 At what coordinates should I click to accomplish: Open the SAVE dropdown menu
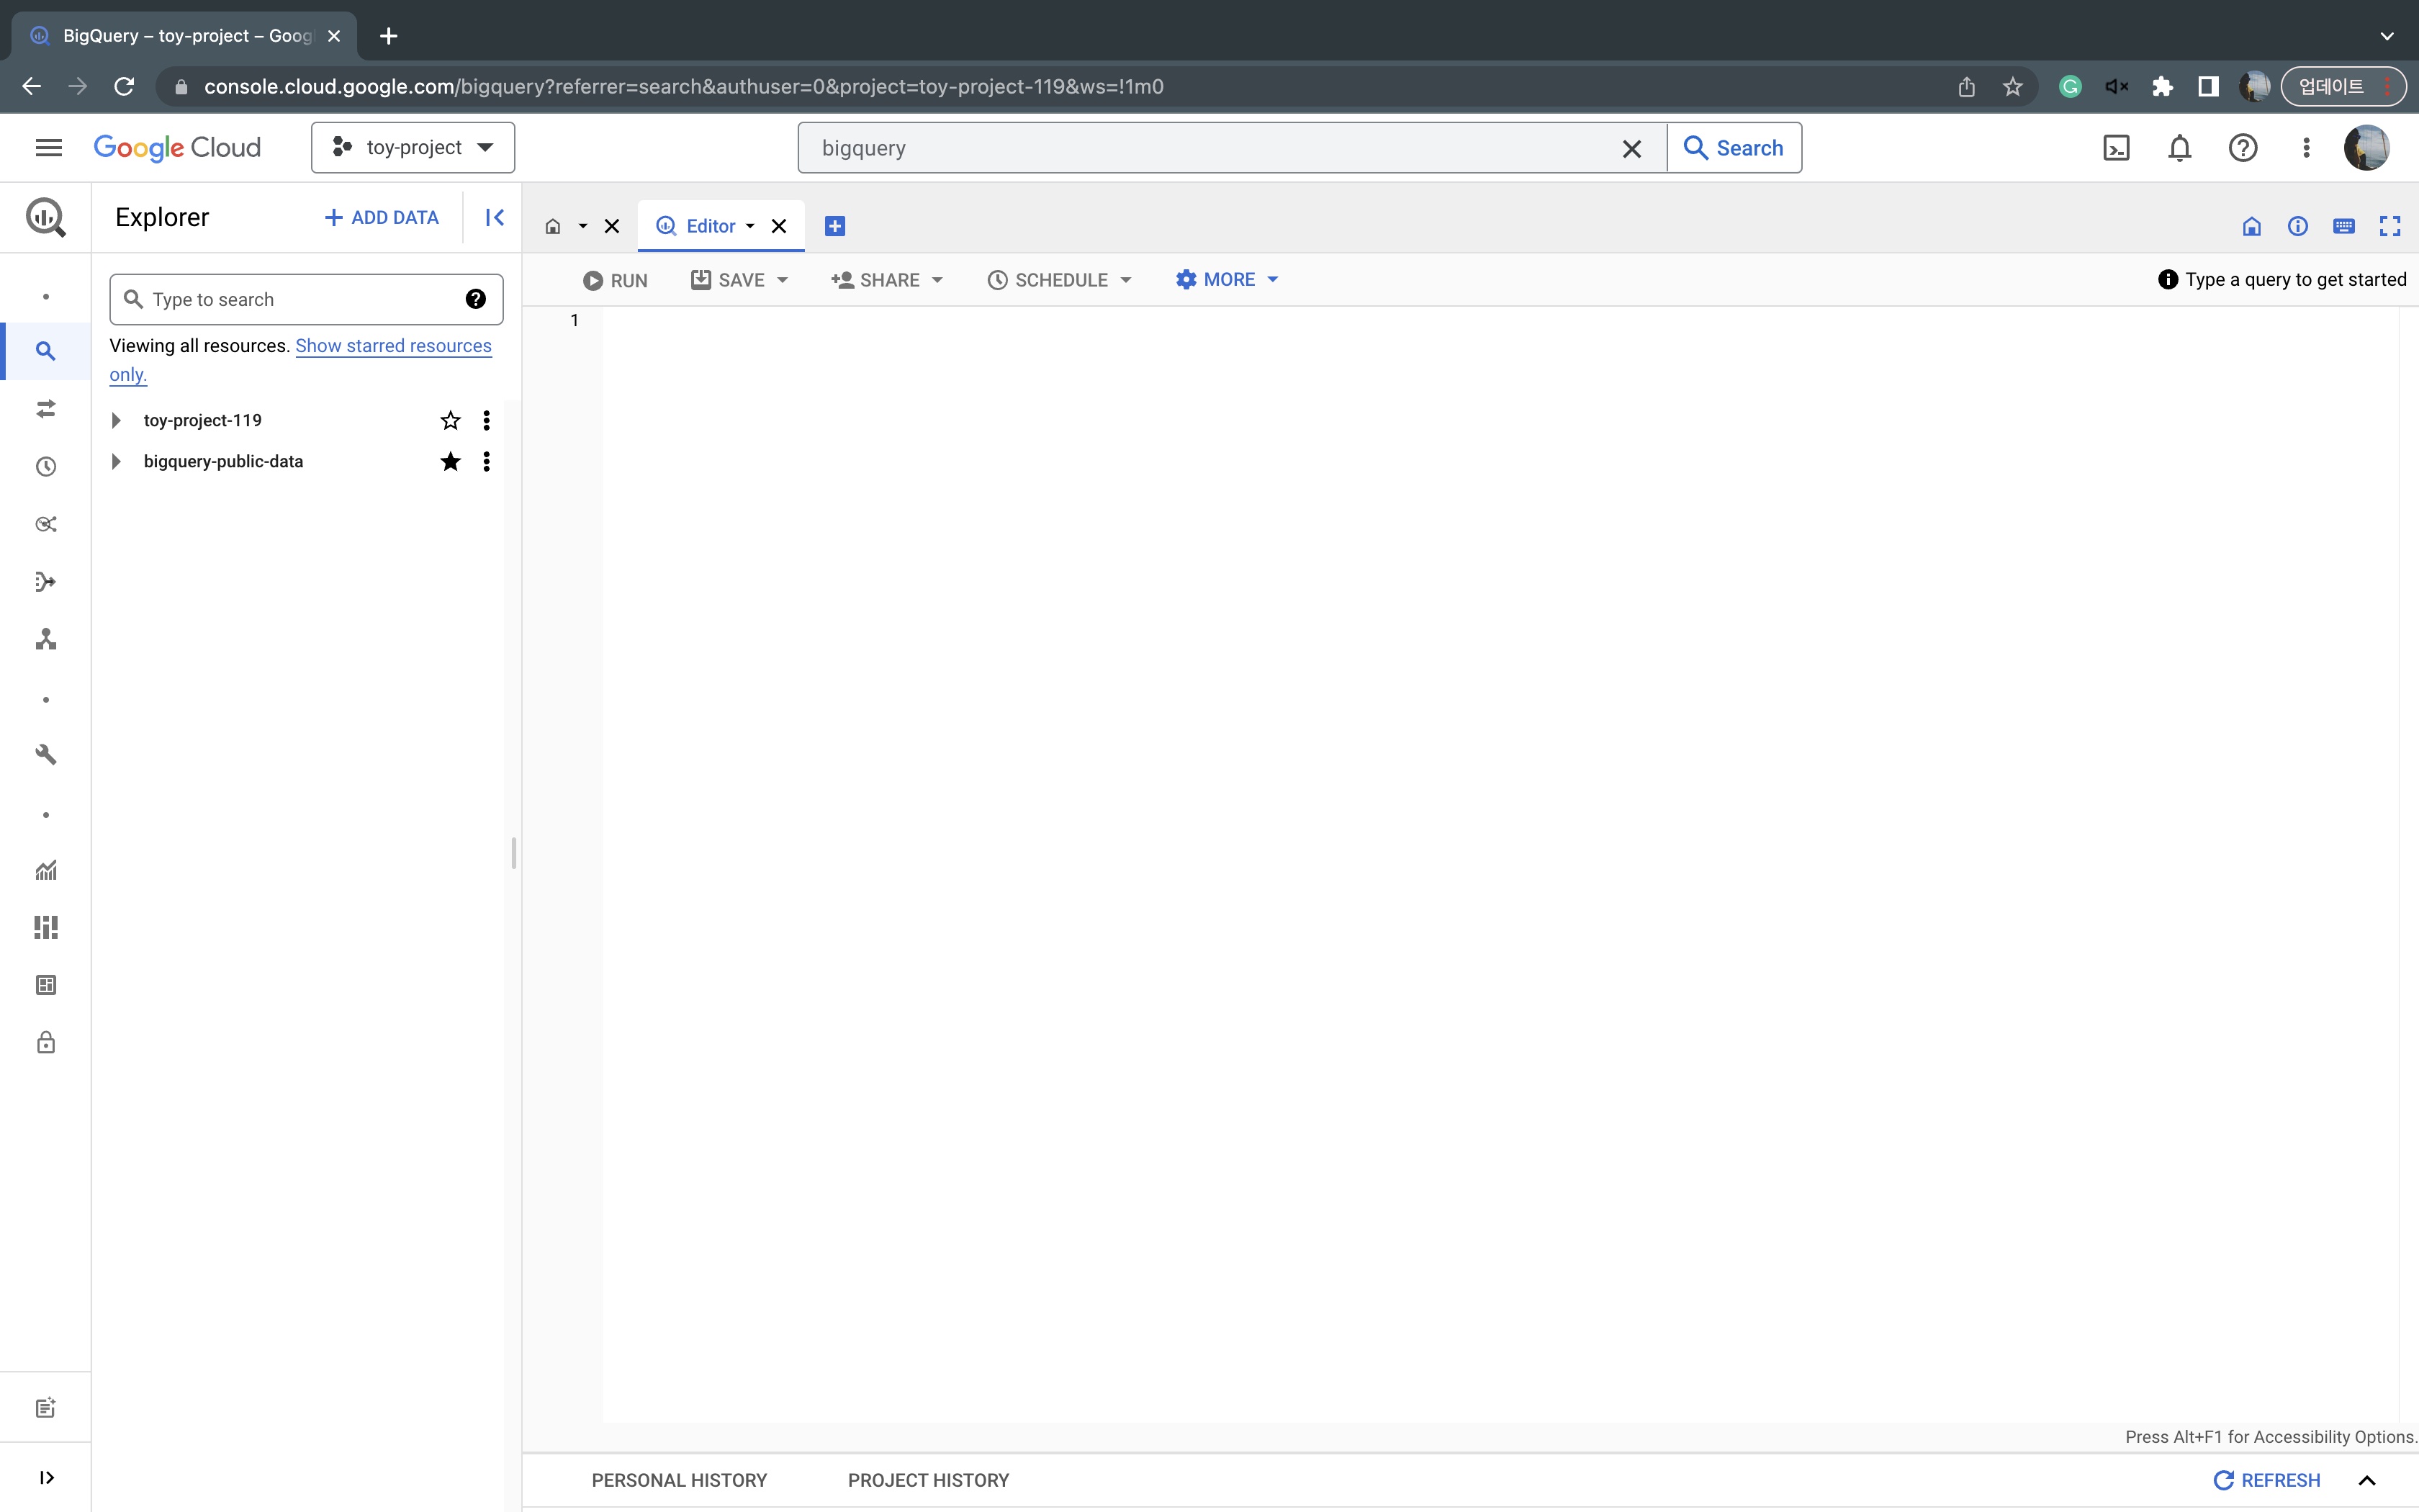click(x=782, y=280)
